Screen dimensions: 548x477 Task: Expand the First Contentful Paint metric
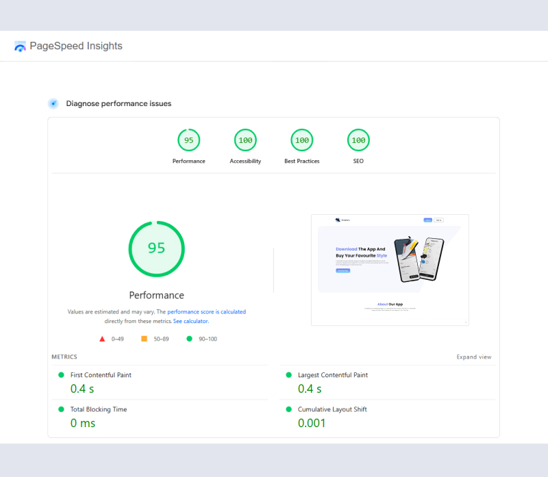coord(101,375)
